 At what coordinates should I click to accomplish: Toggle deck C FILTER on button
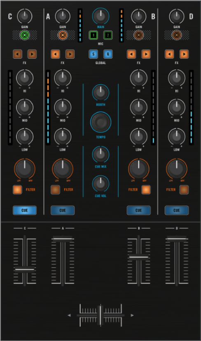pyautogui.click(x=17, y=189)
